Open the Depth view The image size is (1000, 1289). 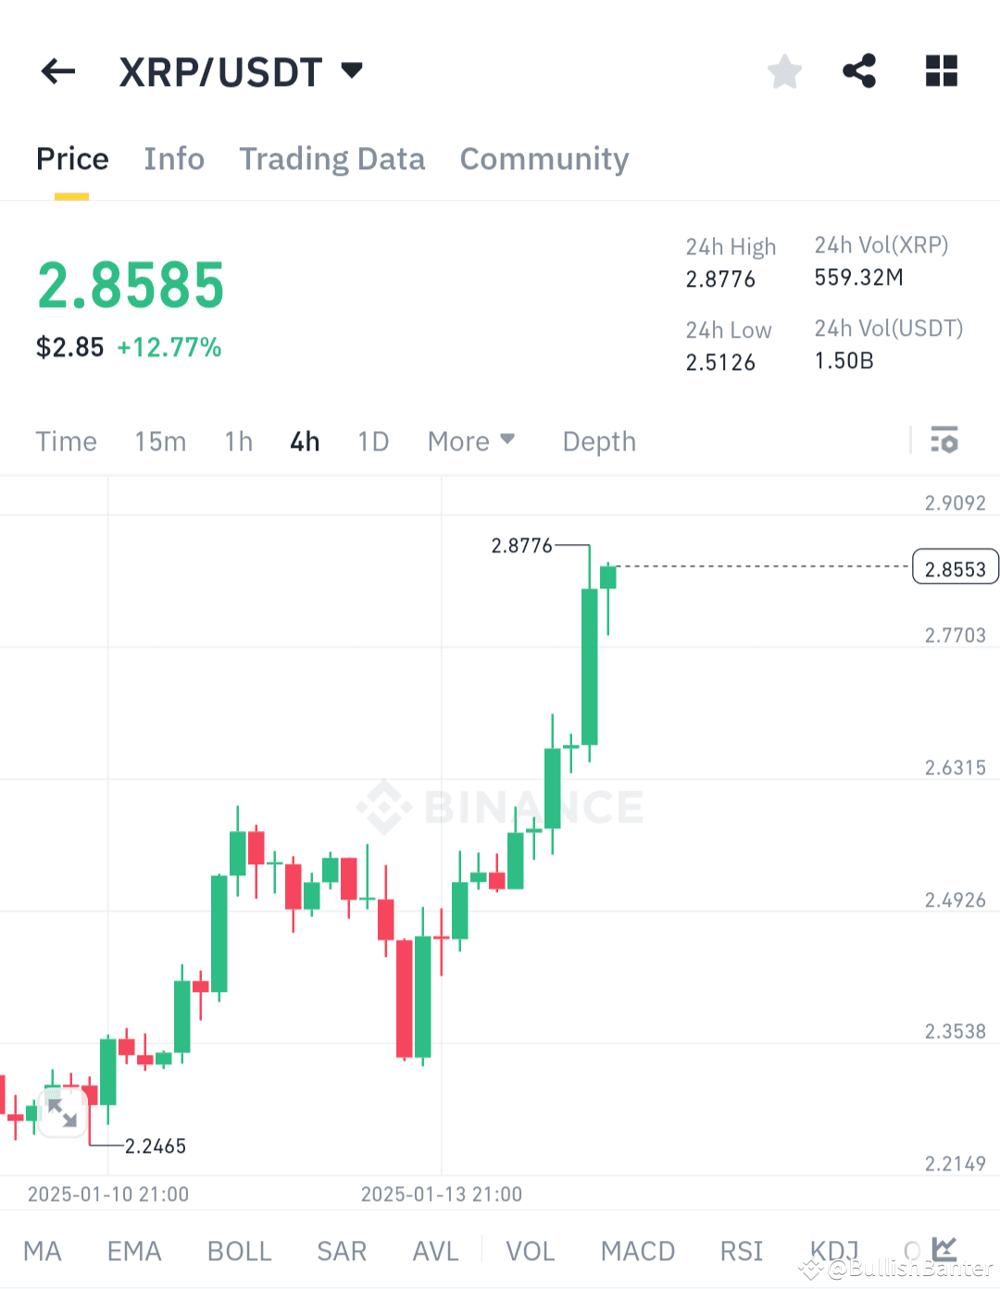[x=598, y=441]
